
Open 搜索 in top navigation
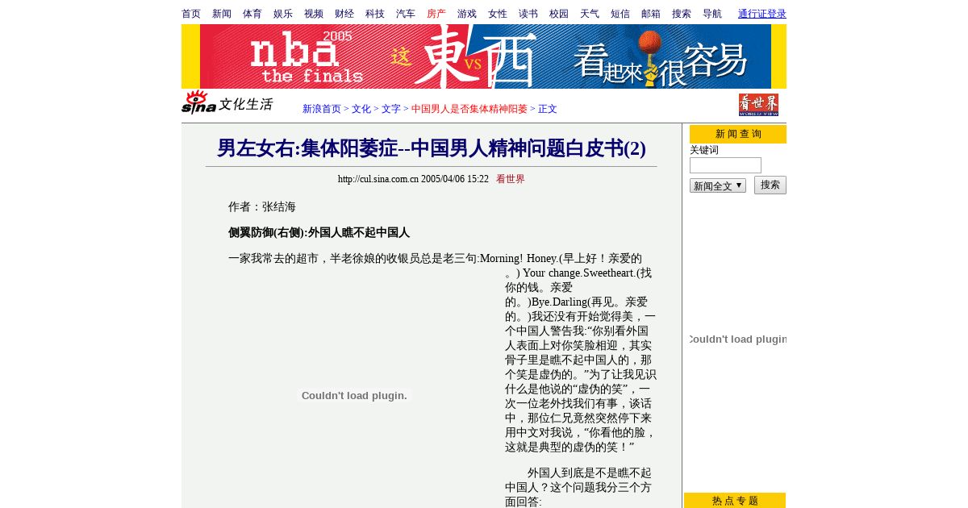coord(682,14)
